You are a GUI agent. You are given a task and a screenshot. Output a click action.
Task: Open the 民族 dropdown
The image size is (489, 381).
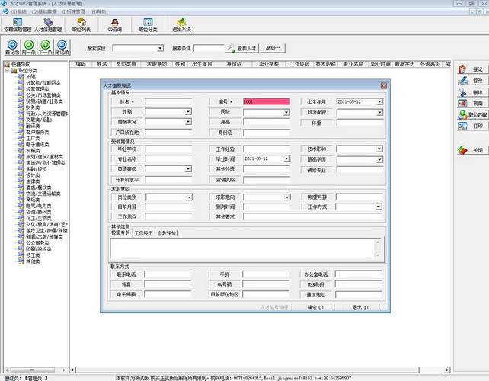click(x=286, y=112)
